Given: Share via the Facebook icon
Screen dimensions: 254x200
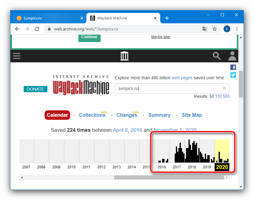Looking at the screenshot, I should (x=233, y=67).
